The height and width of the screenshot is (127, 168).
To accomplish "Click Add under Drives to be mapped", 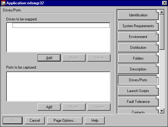I will tap(49, 58).
